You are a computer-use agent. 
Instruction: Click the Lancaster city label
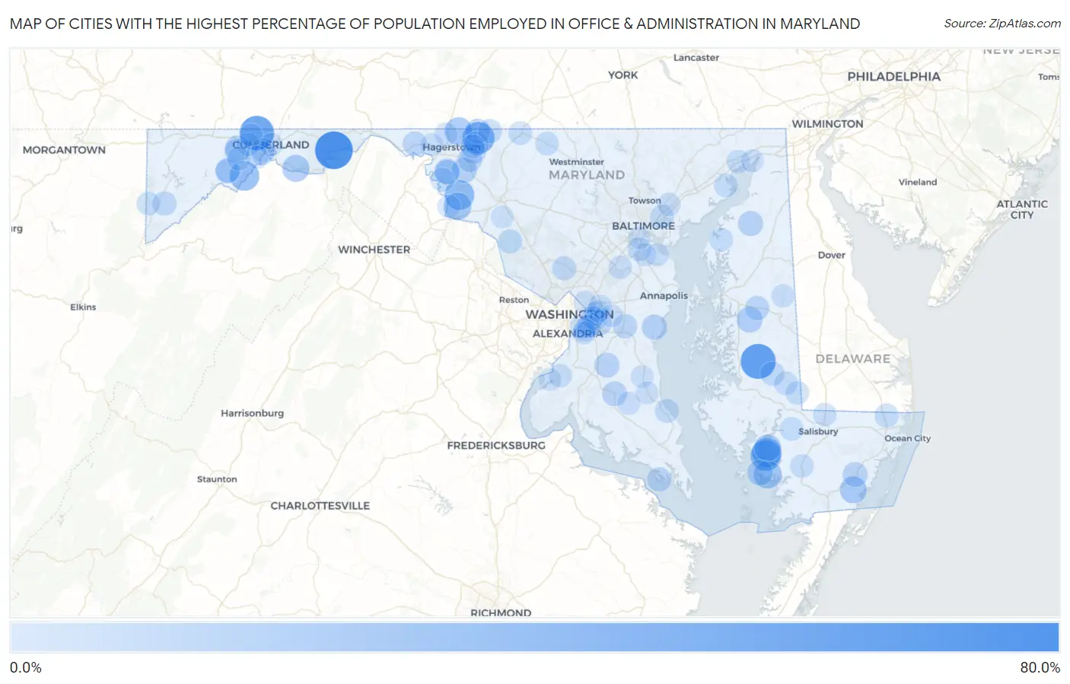tap(696, 58)
